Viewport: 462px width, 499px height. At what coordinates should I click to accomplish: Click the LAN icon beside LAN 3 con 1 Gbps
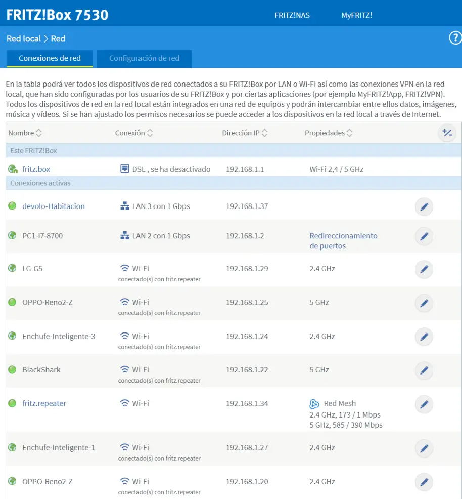click(x=124, y=206)
